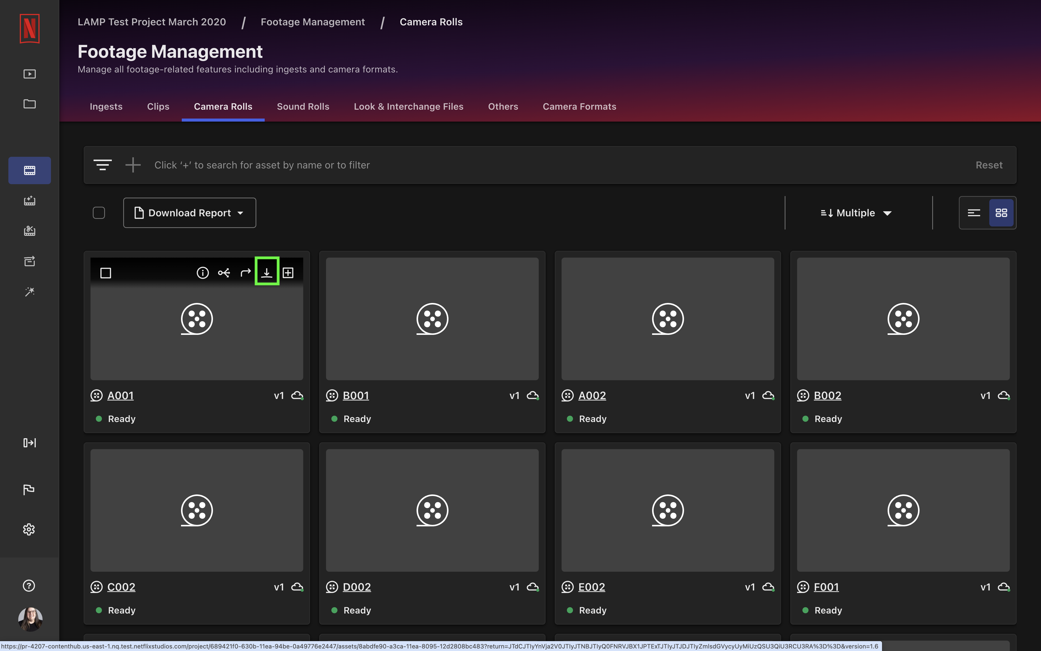The height and width of the screenshot is (651, 1041).
Task: Click the Netflix logo in the top left
Action: (29, 28)
